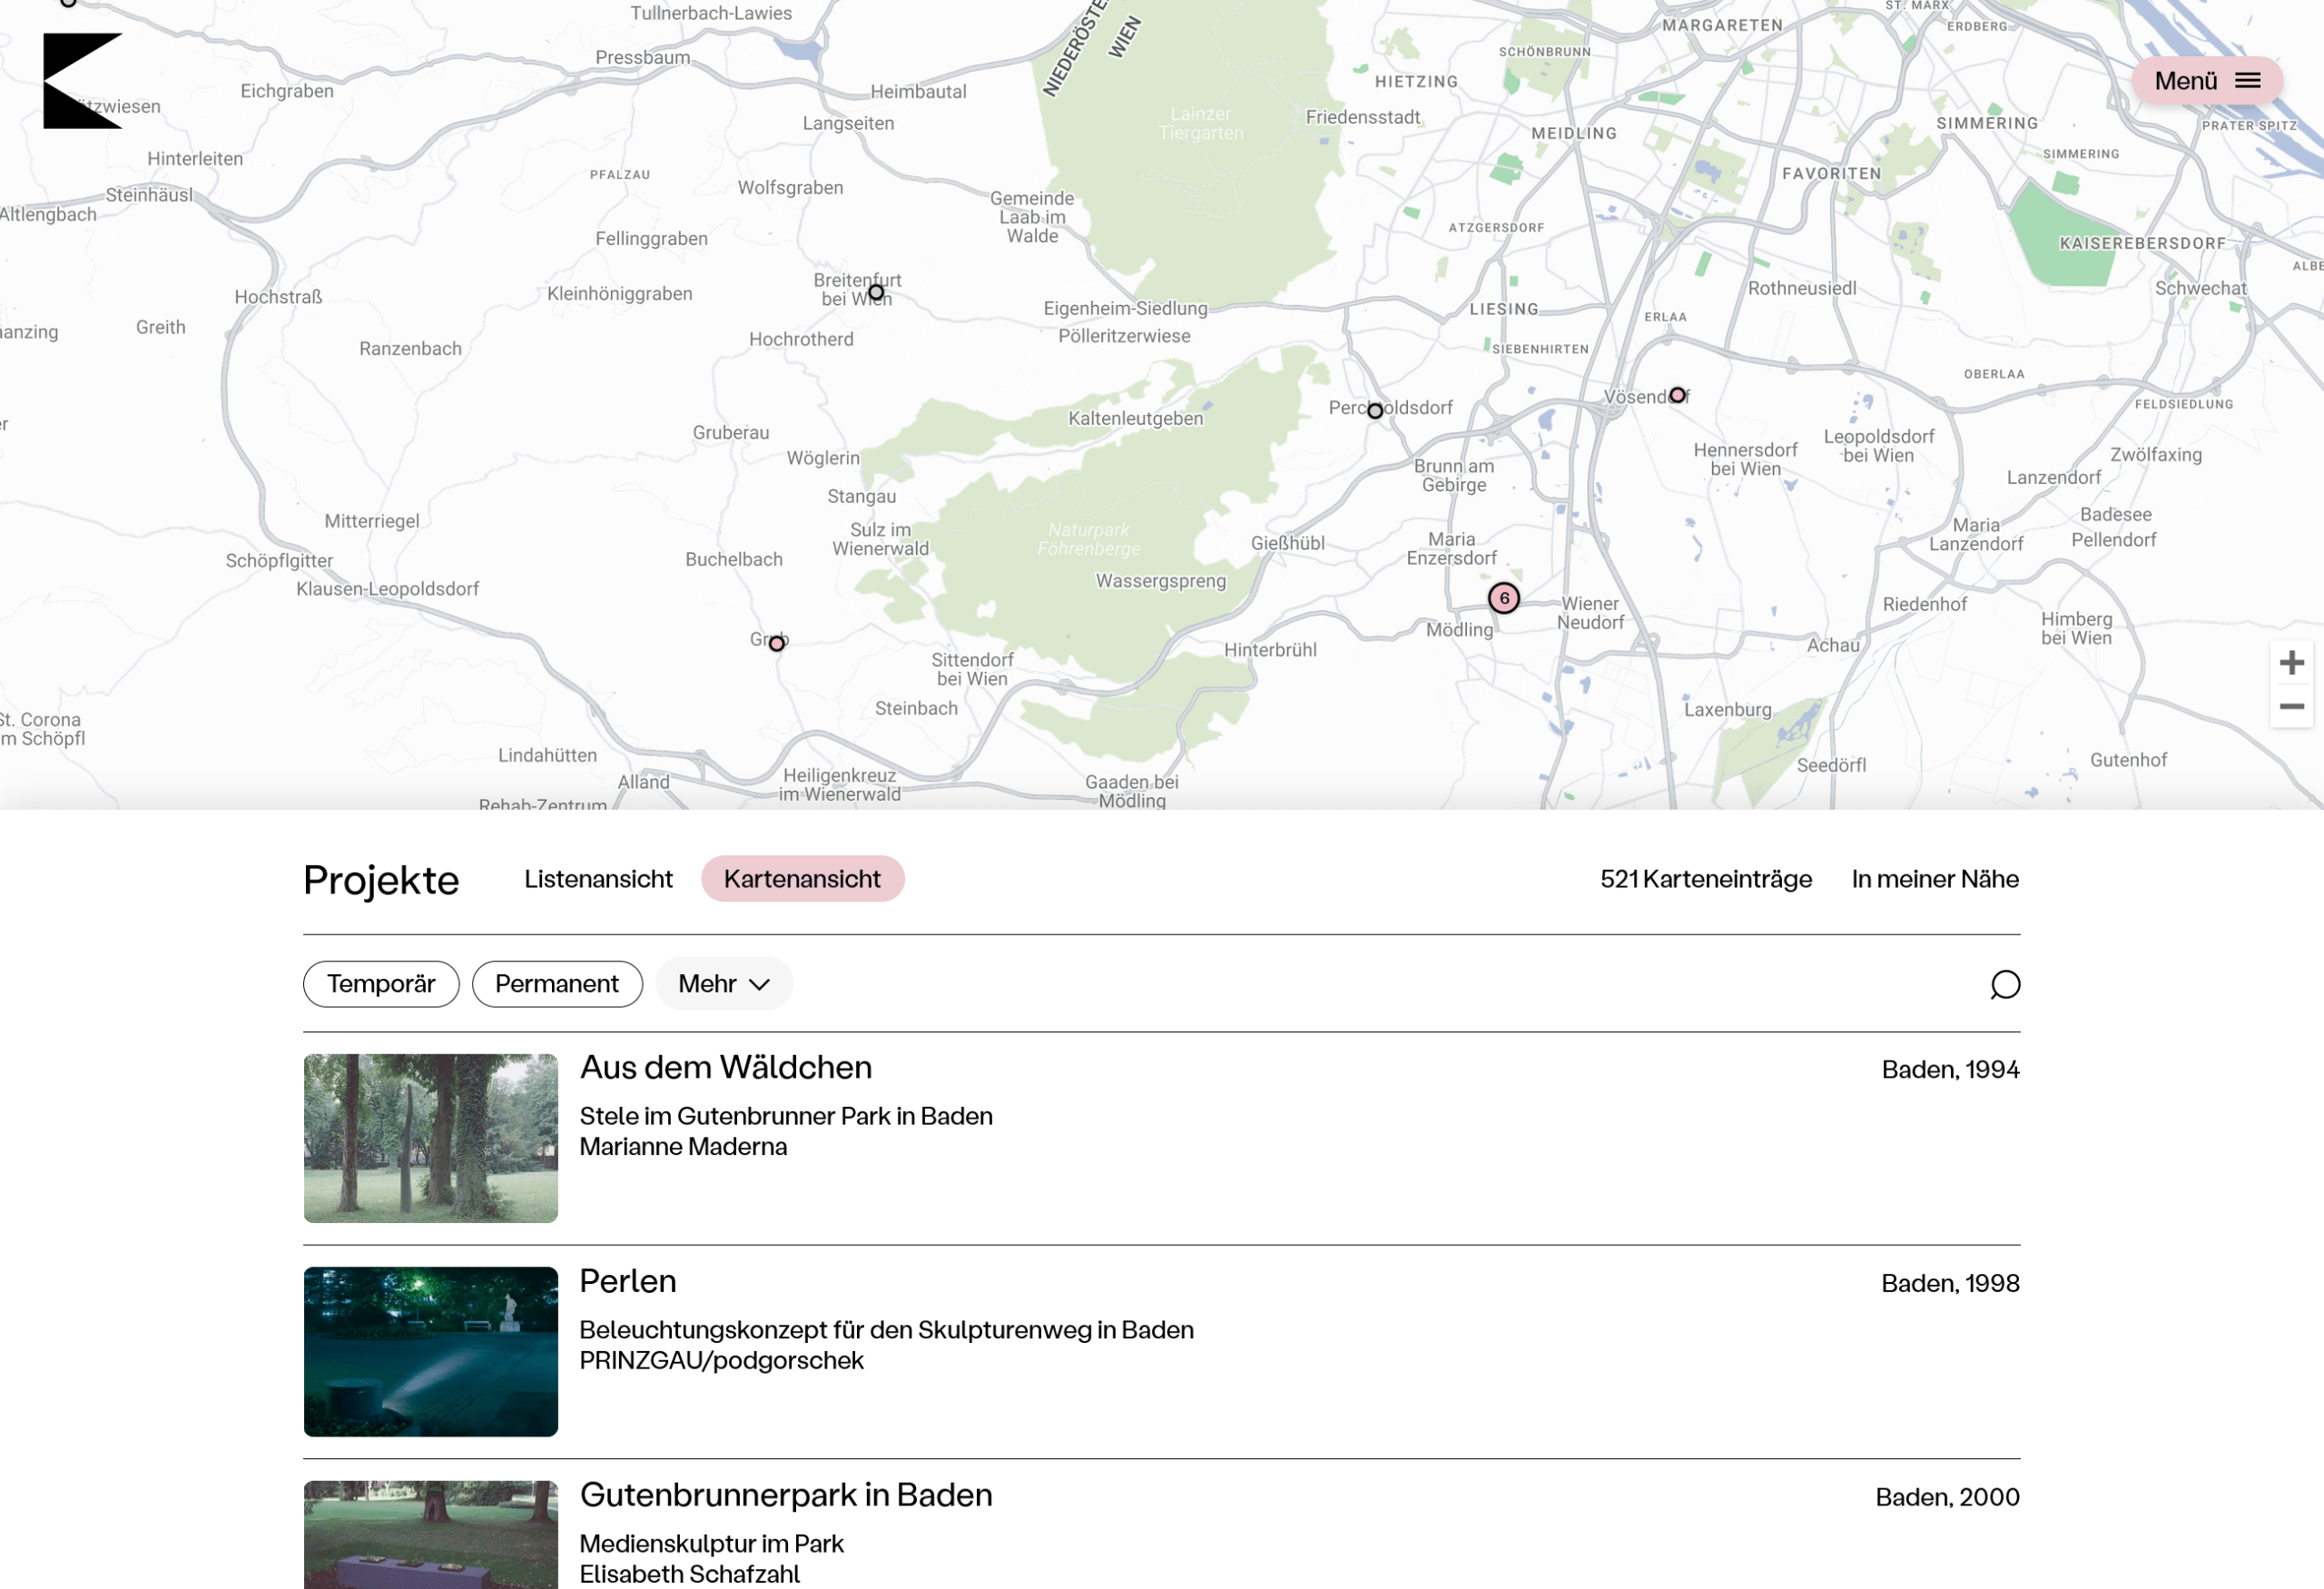Viewport: 2324px width, 1589px height.
Task: Click the cluster marker labeled 6
Action: (1503, 599)
